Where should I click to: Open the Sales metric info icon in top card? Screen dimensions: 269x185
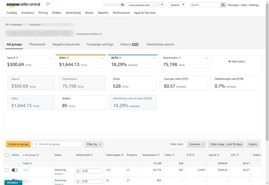[x=68, y=58]
